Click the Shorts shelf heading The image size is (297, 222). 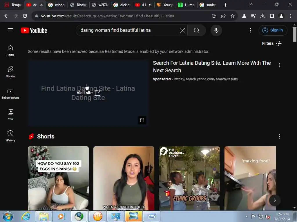(x=46, y=136)
